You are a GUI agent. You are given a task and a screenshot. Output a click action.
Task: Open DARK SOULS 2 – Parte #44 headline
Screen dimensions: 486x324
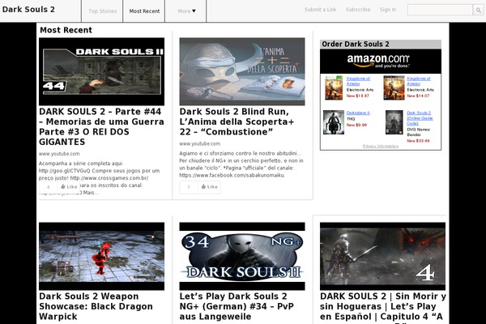point(101,127)
